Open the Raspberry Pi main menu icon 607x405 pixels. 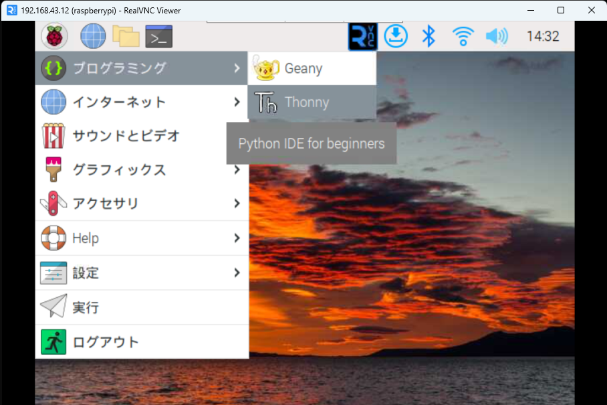click(x=53, y=36)
